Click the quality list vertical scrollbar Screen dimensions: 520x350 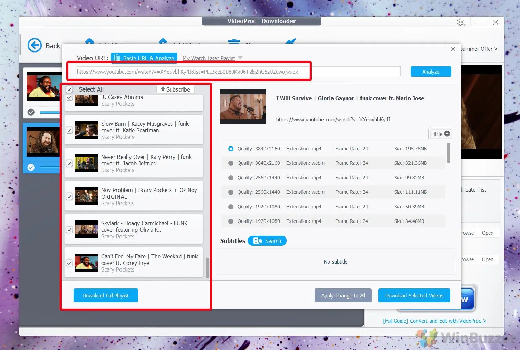coord(449,153)
